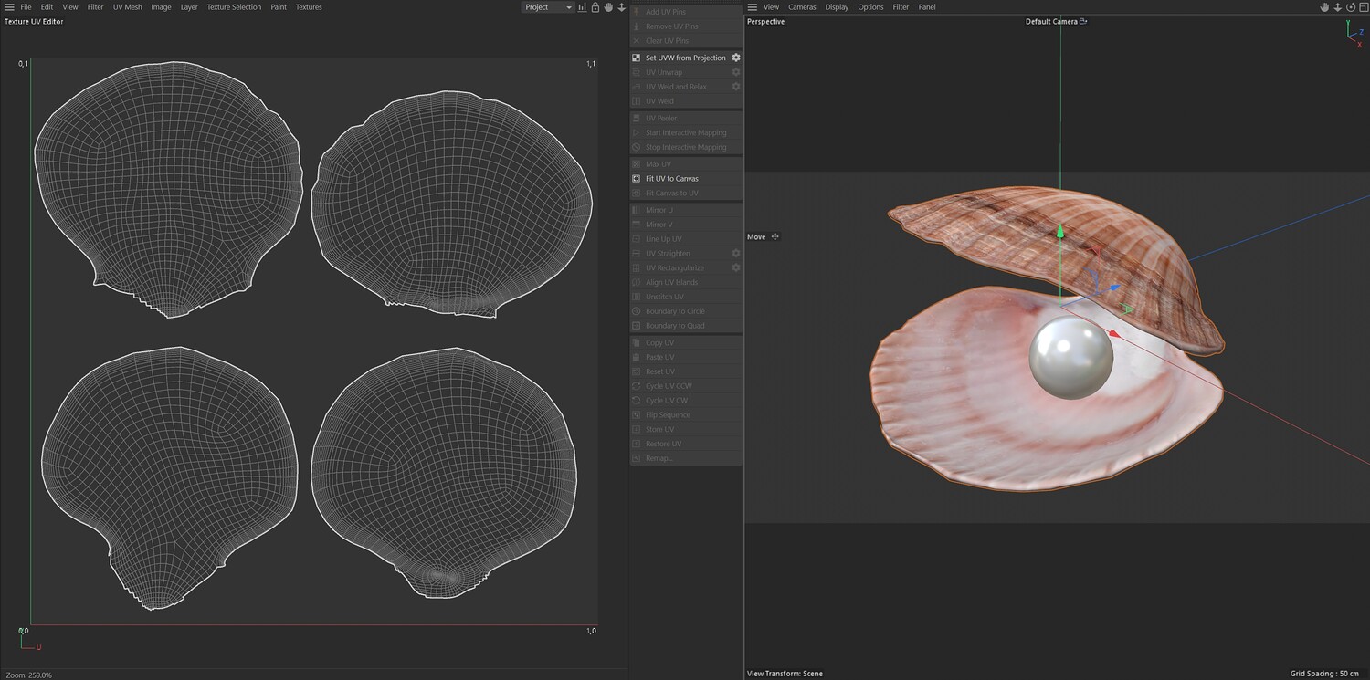Open the Texture Selection menu
The image size is (1370, 680).
pyautogui.click(x=234, y=7)
